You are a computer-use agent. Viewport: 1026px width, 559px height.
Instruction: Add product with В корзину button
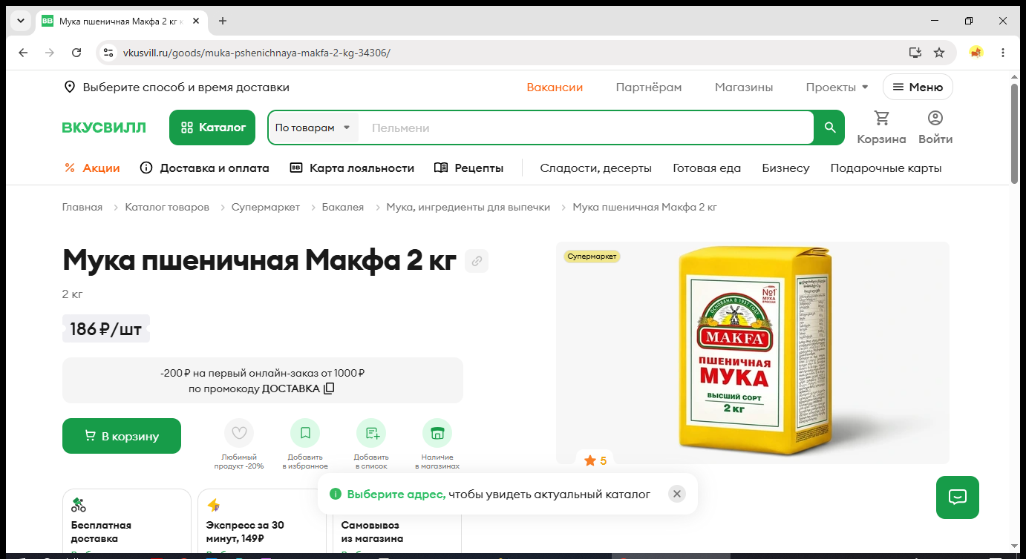click(x=122, y=436)
